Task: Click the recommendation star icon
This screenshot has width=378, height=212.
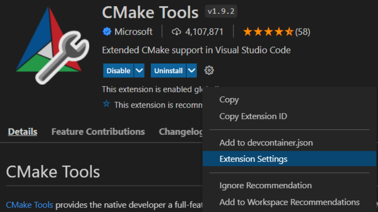Action: 106,104
